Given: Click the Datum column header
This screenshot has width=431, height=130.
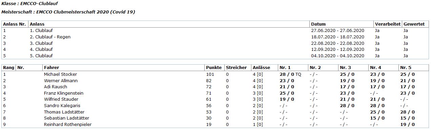Looking at the screenshot, I should pos(318,24).
